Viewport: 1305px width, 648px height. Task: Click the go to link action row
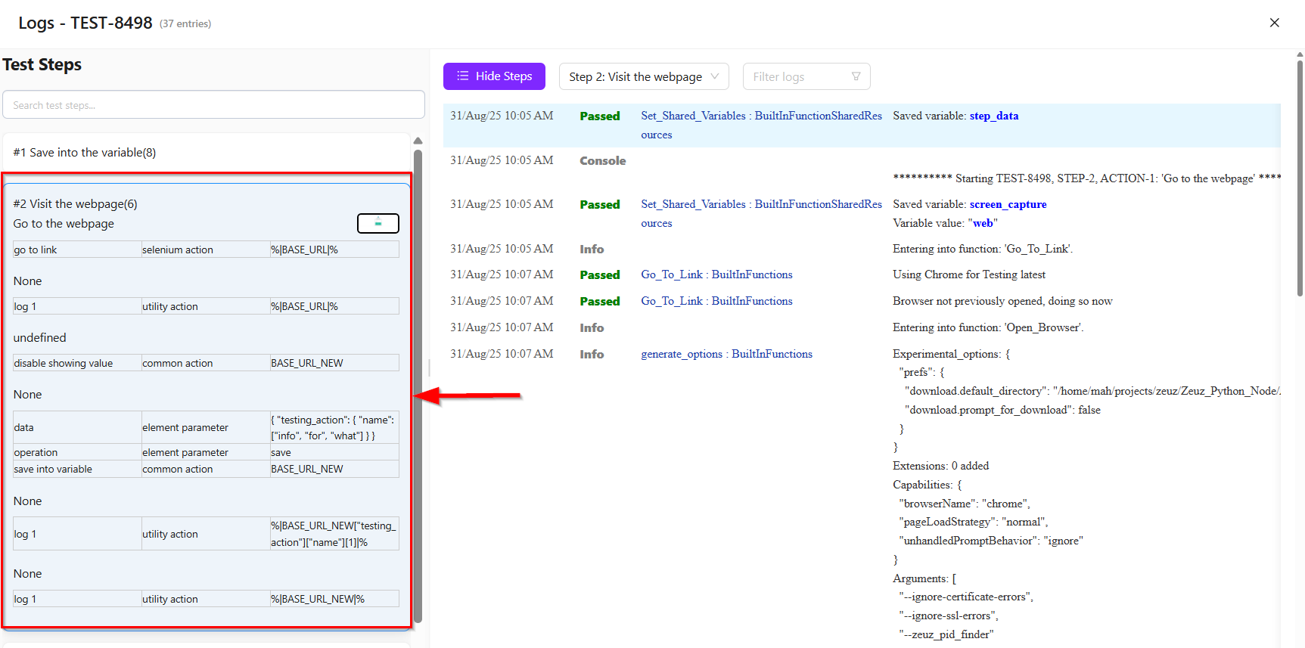(206, 250)
